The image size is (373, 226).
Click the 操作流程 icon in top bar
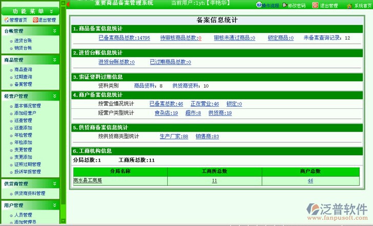click(258, 5)
